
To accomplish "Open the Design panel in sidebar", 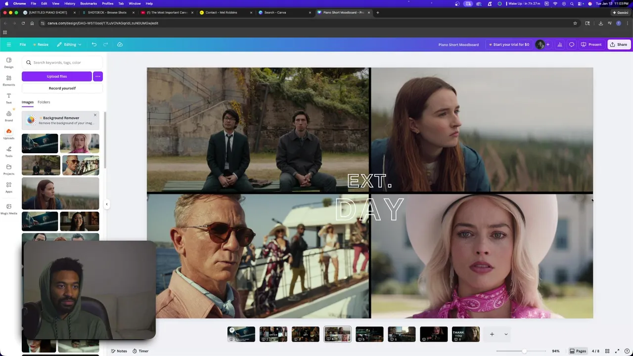I will [x=9, y=62].
